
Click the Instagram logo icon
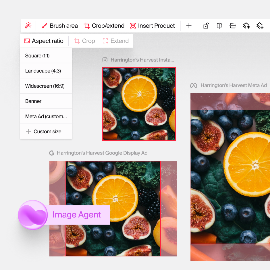coord(105,60)
